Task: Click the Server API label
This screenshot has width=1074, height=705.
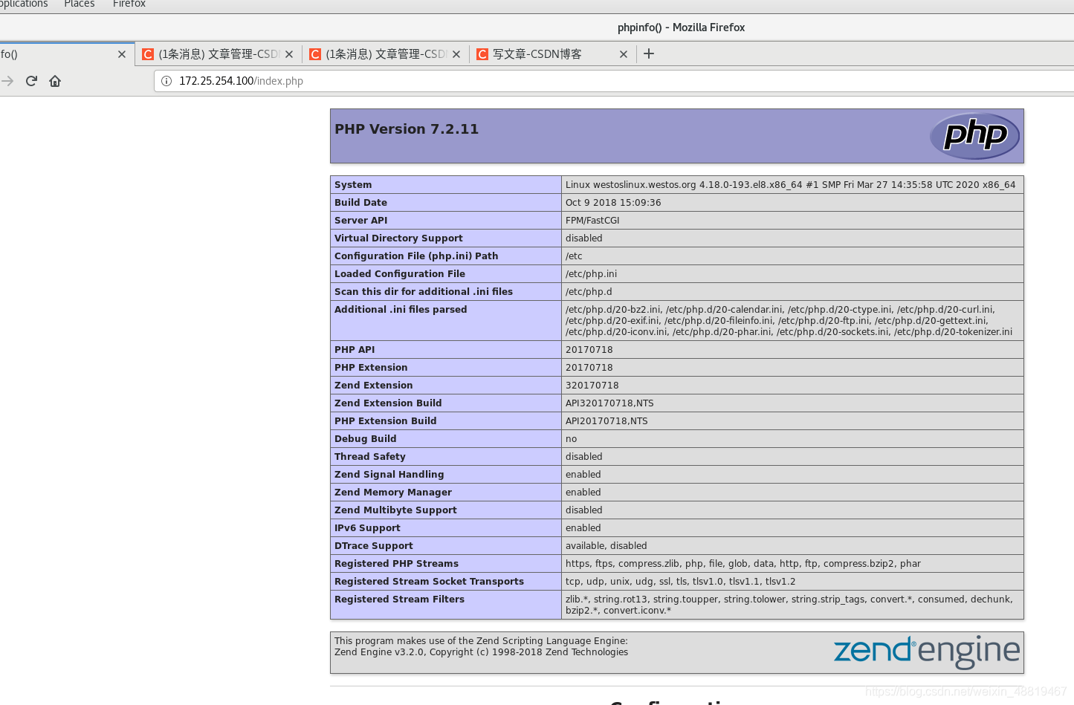Action: [360, 221]
